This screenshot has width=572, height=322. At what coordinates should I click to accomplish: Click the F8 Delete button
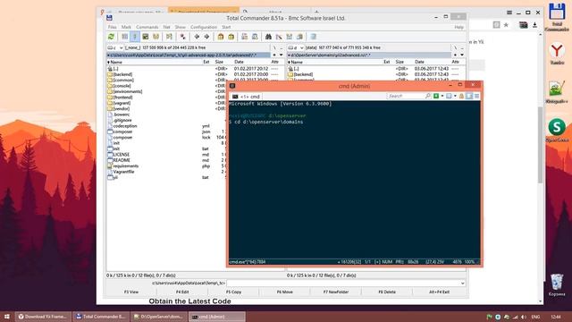point(387,292)
